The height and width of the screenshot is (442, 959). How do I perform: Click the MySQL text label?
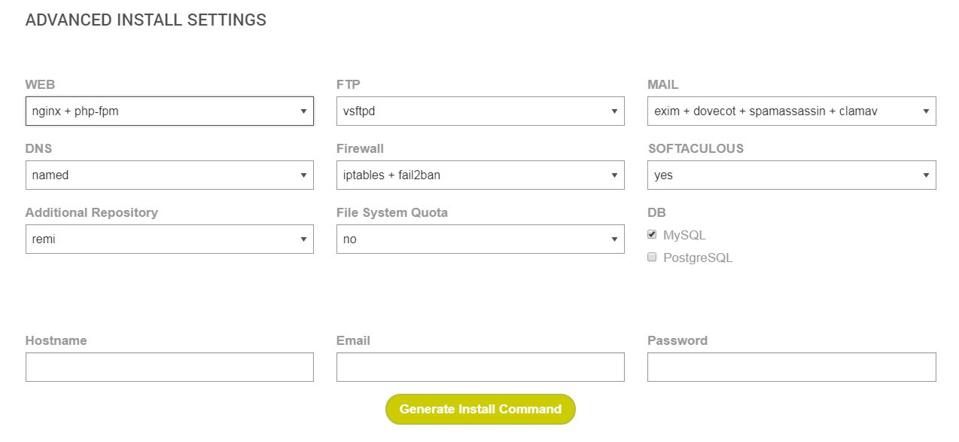(x=684, y=236)
